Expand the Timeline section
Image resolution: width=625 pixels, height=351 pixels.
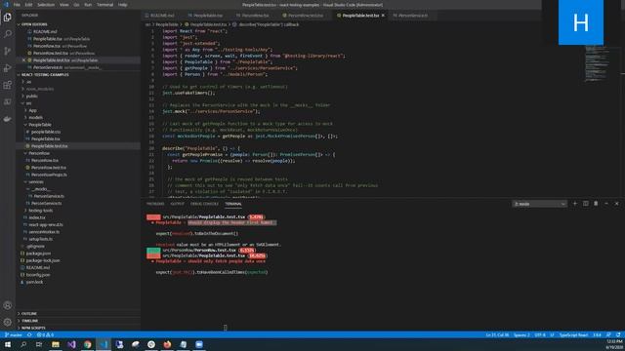point(30,321)
